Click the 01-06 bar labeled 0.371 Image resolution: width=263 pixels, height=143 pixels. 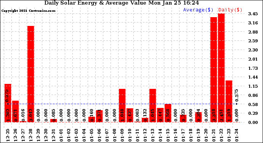(99, 116)
